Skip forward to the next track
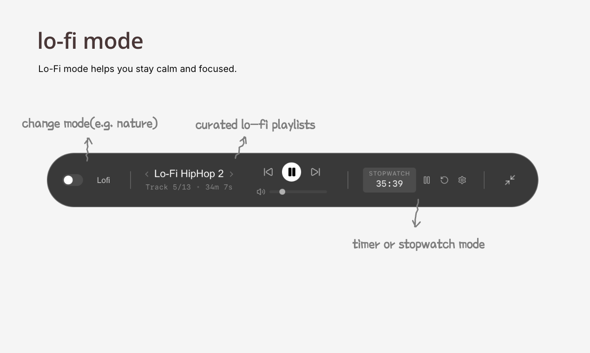The image size is (590, 353). [315, 172]
